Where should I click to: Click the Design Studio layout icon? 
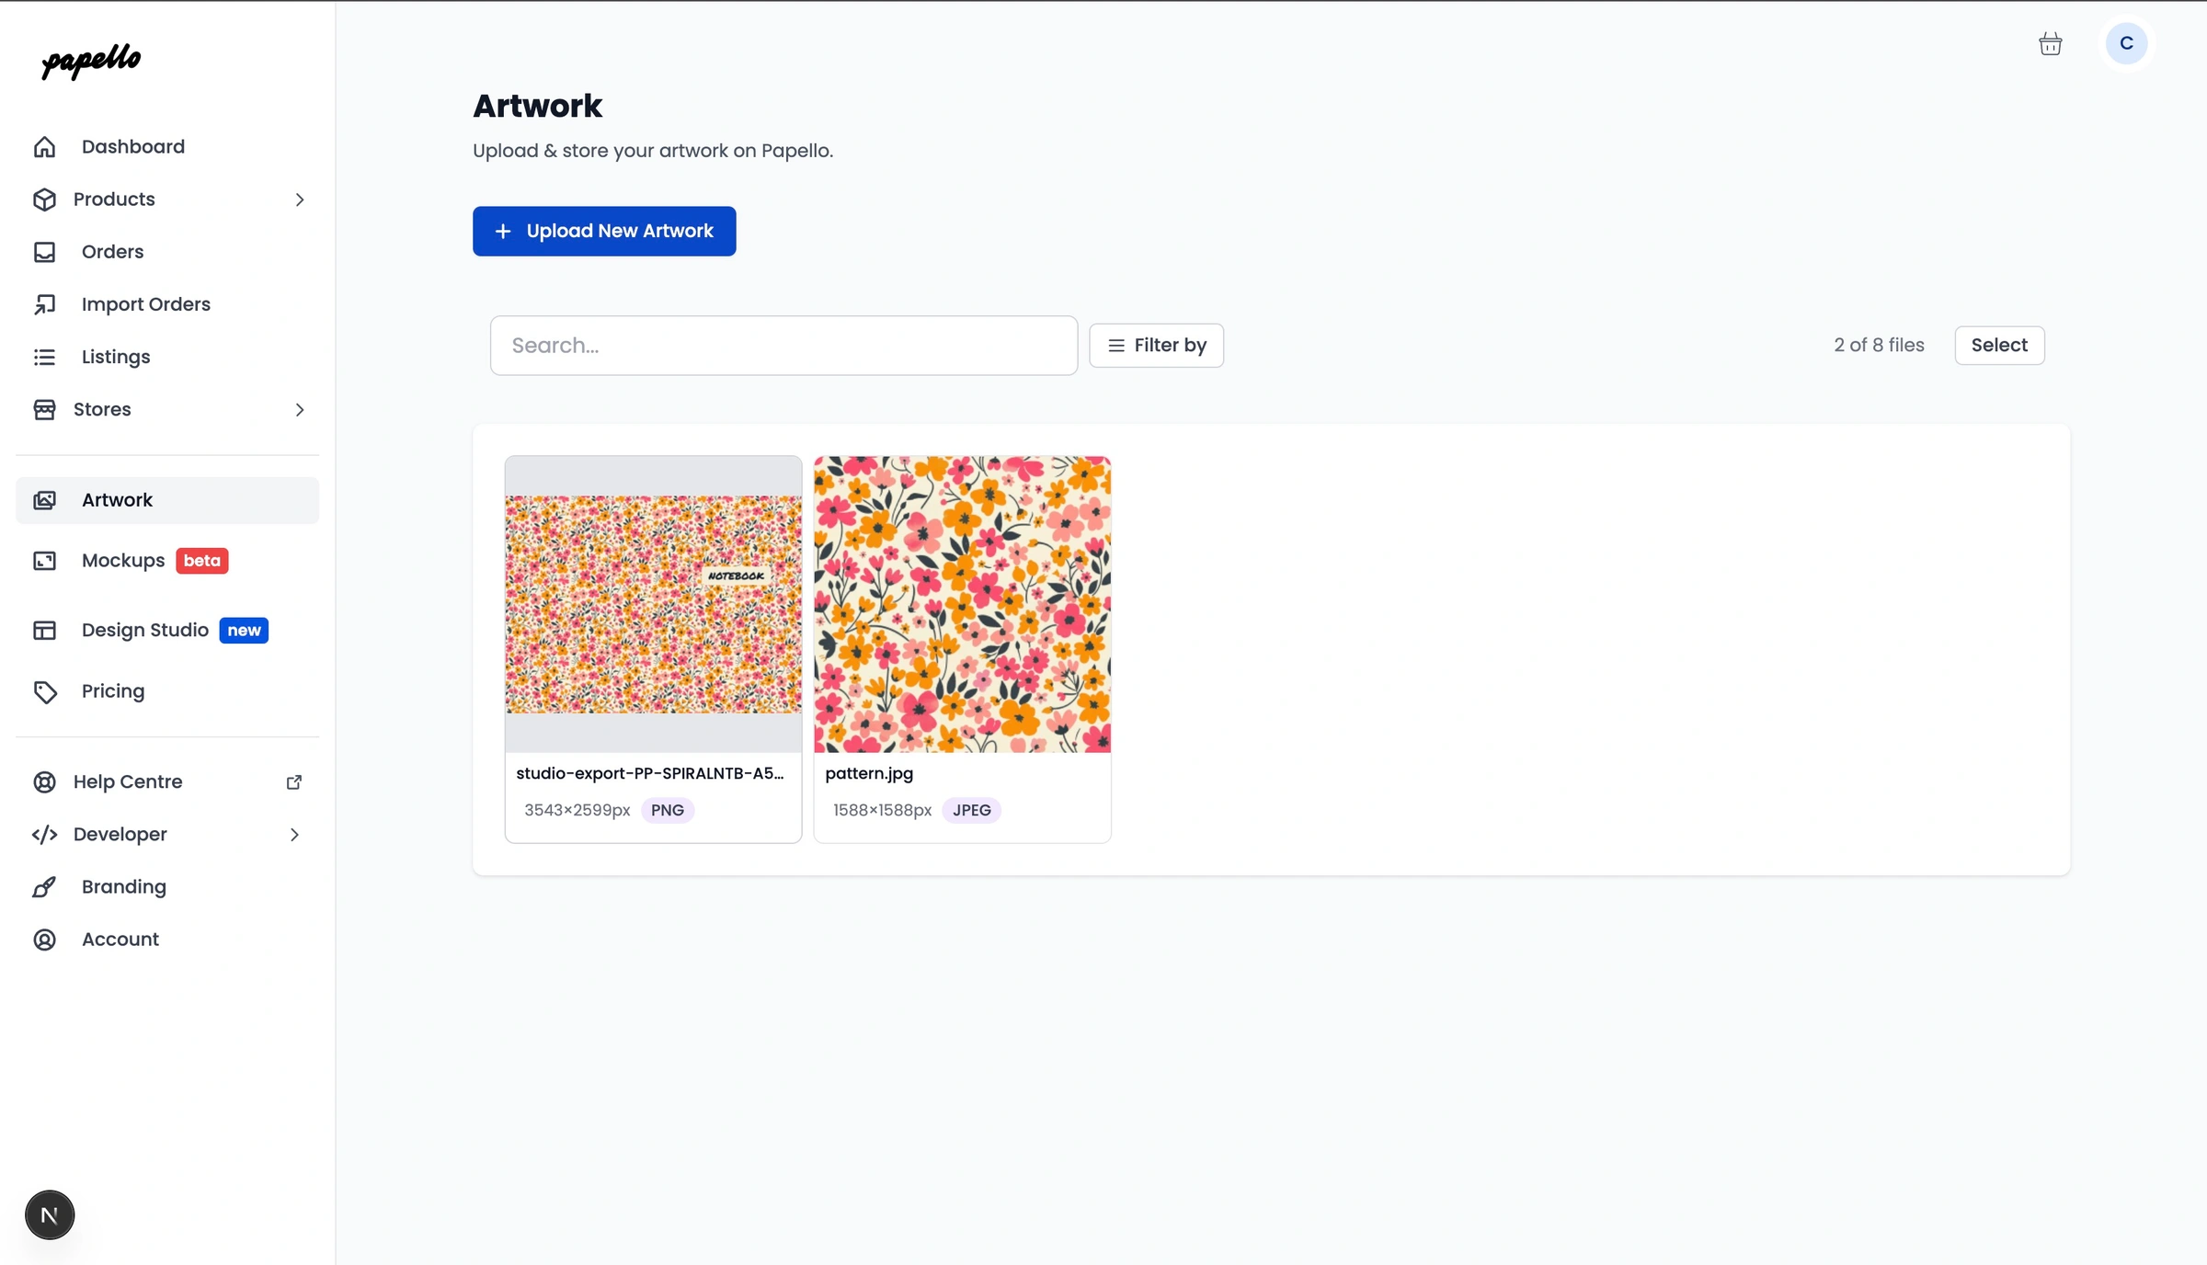[x=45, y=631]
